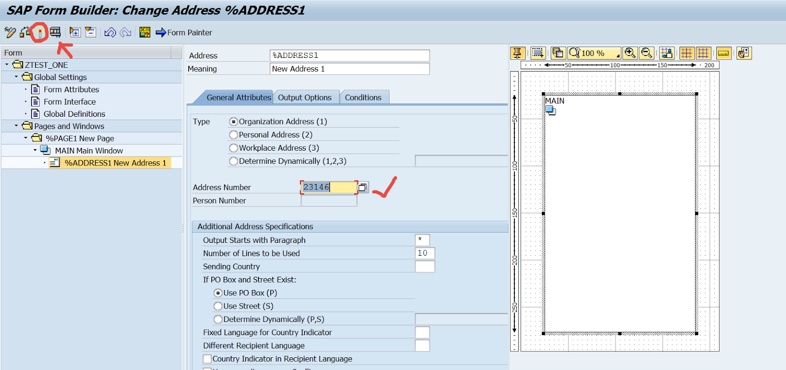
Task: Click the Redo toolbar icon
Action: (x=126, y=32)
